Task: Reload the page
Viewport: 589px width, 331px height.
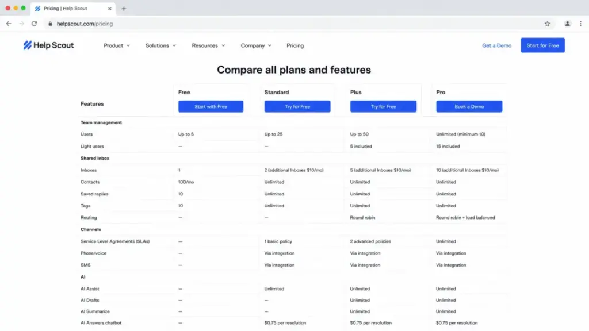Action: tap(34, 24)
